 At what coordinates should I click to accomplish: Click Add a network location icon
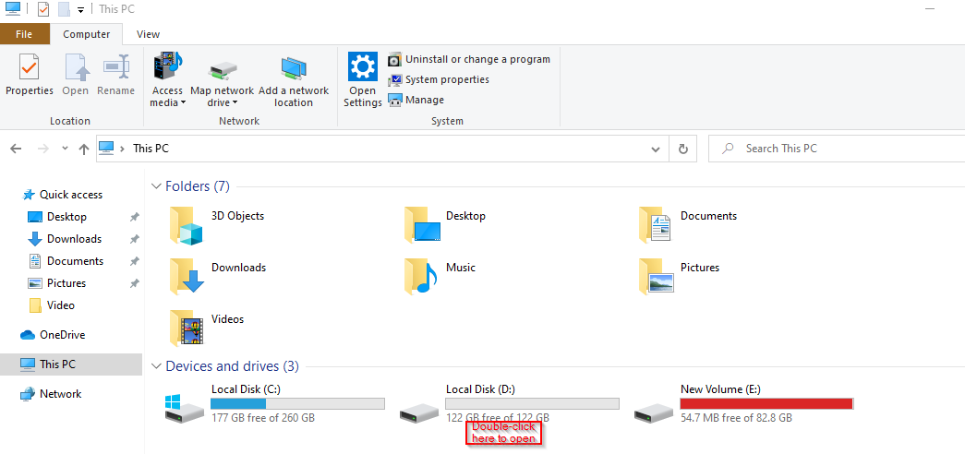pos(294,69)
